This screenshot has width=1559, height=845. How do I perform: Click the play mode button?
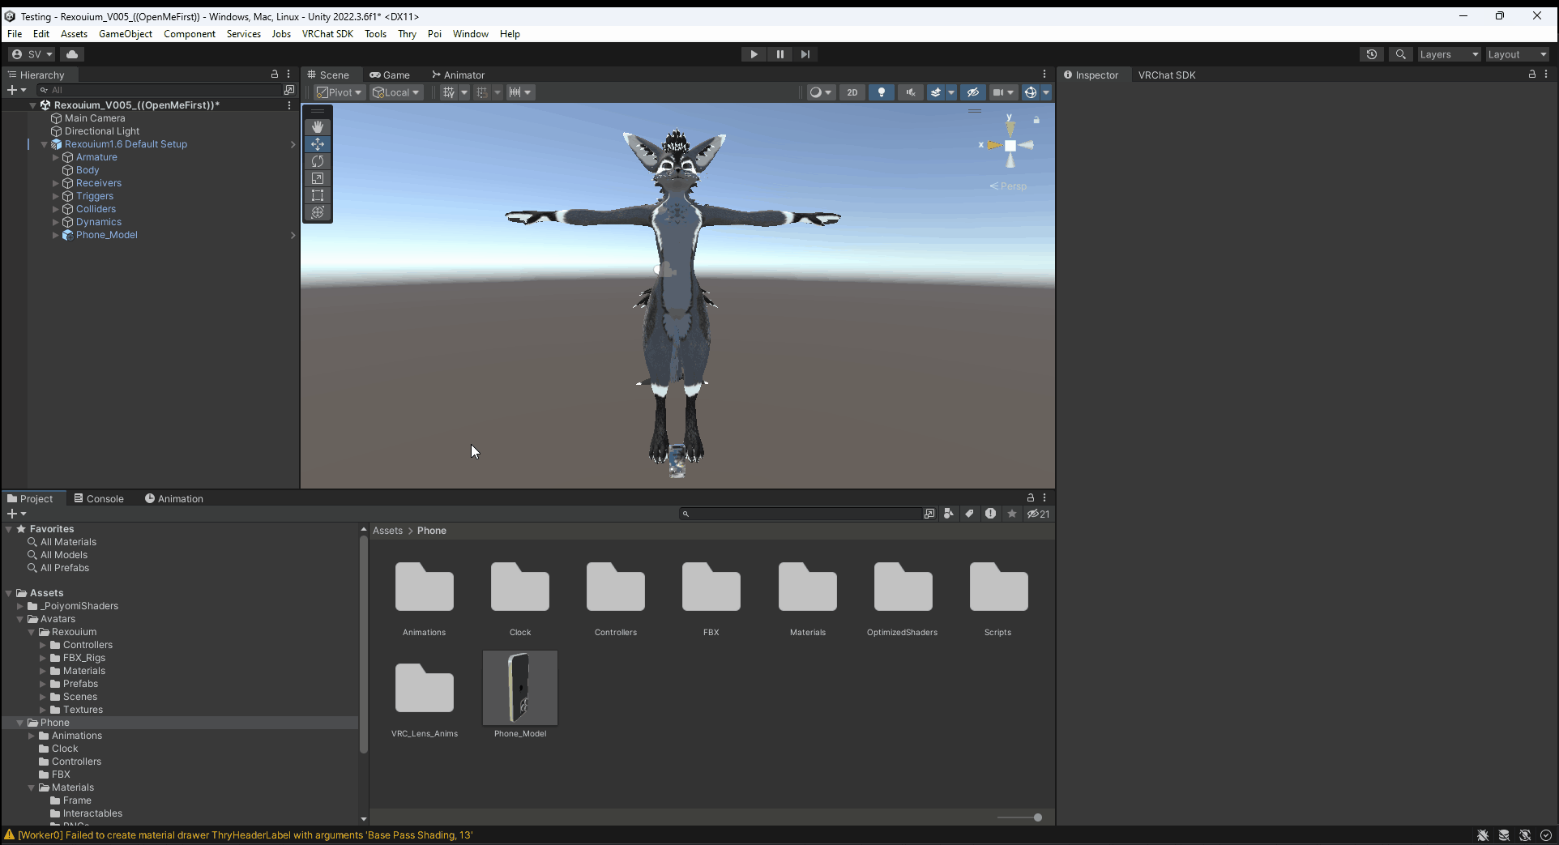click(754, 54)
